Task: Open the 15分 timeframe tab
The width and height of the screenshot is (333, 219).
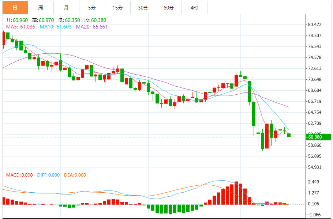Action: (118, 8)
